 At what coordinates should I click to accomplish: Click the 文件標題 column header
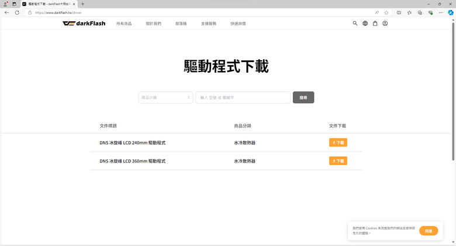[x=108, y=126]
